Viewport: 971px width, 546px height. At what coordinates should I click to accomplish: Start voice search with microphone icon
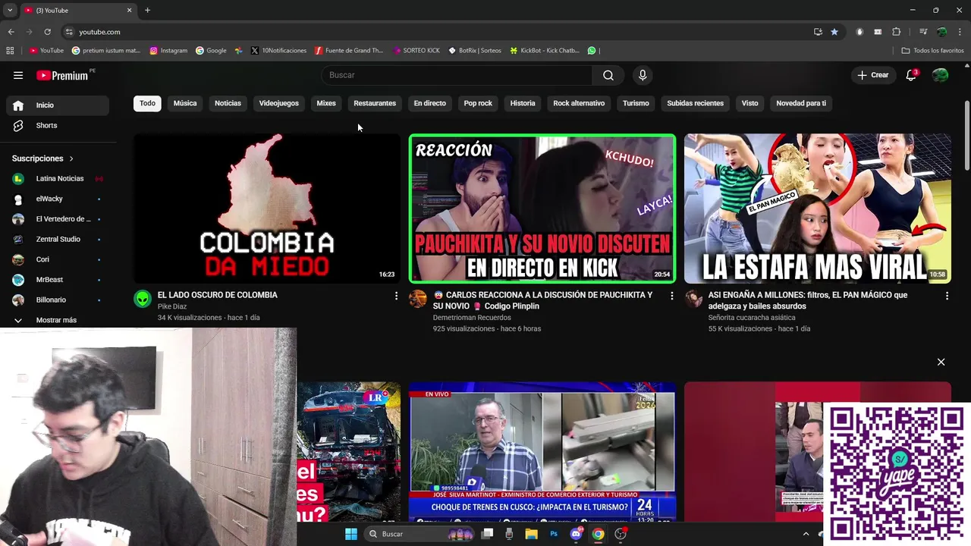(643, 75)
